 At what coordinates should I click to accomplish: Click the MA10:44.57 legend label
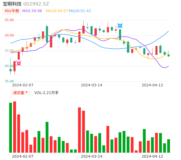[57, 11]
